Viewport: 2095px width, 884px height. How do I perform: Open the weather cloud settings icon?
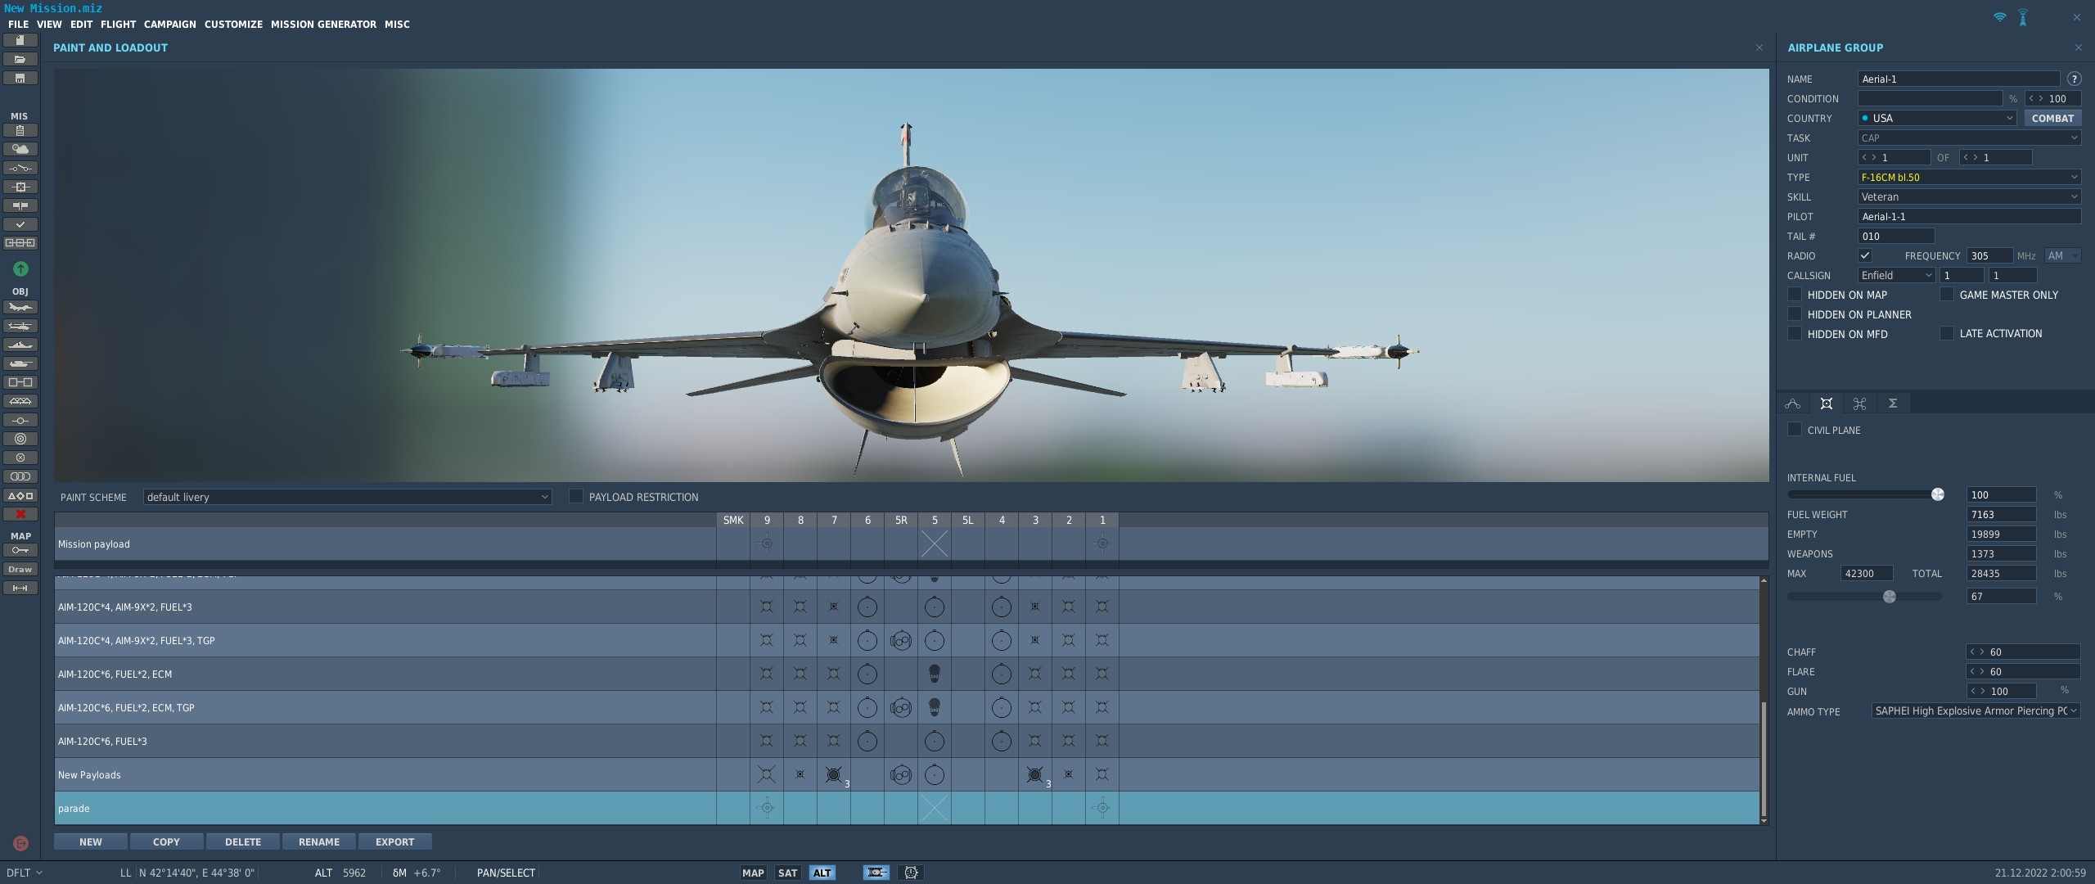20,149
